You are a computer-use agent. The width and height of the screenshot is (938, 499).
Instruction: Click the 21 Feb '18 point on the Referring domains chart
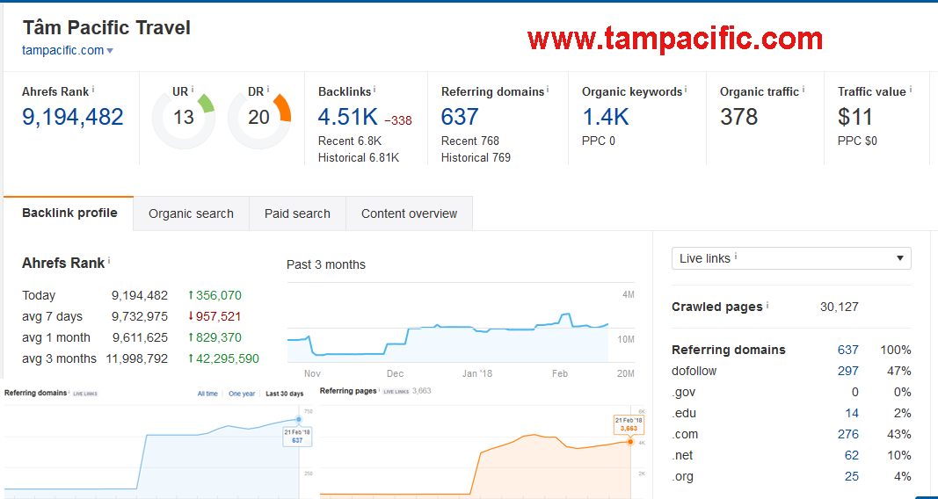pyautogui.click(x=299, y=420)
